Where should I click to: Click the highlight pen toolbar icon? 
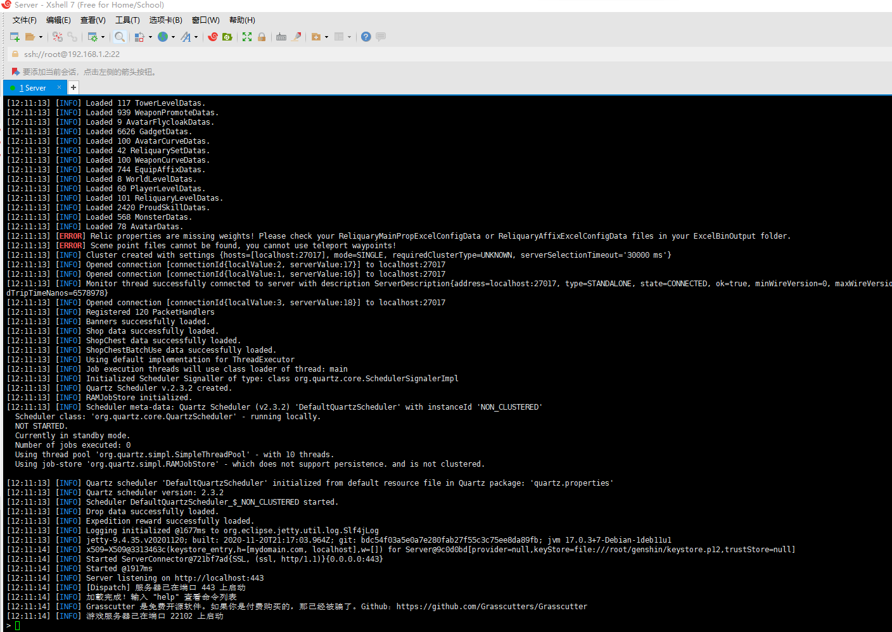(296, 37)
